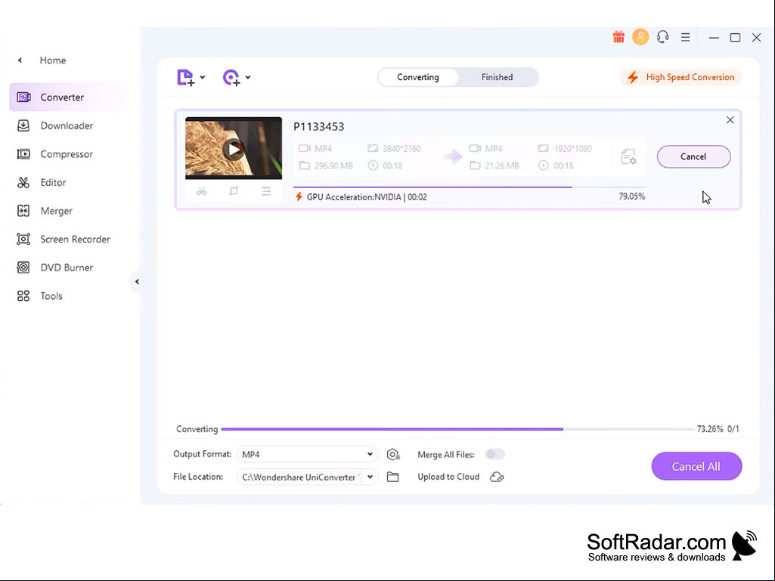Cancel the P1133453 conversion
775x581 pixels.
pyautogui.click(x=693, y=156)
